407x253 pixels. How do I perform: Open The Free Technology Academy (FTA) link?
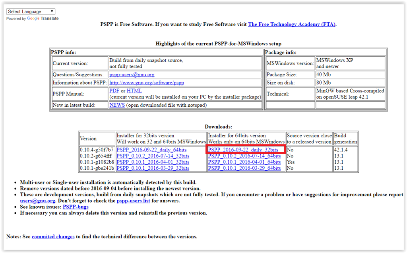[x=292, y=24]
